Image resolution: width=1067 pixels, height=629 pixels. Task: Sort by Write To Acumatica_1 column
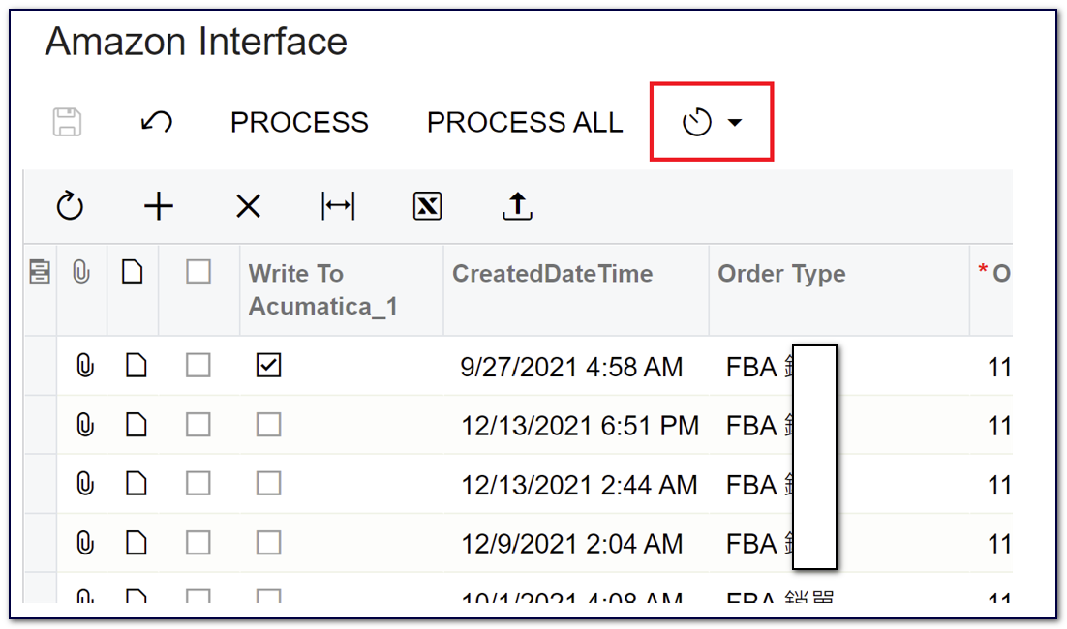pyautogui.click(x=323, y=289)
